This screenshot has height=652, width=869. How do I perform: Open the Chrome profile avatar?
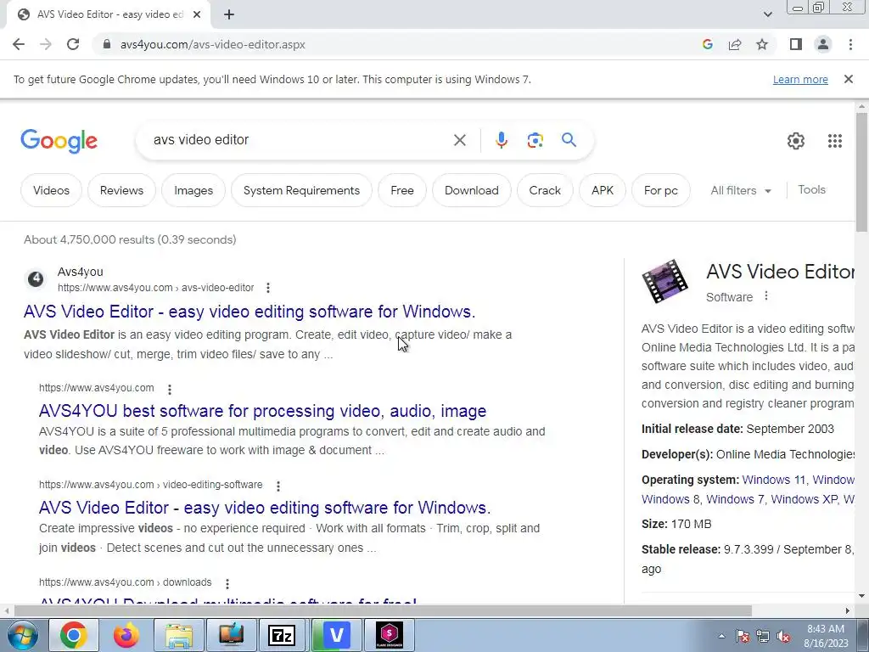tap(823, 44)
